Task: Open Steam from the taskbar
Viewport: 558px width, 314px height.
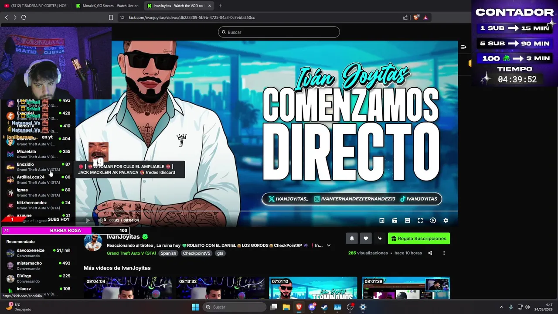Action: point(324,307)
